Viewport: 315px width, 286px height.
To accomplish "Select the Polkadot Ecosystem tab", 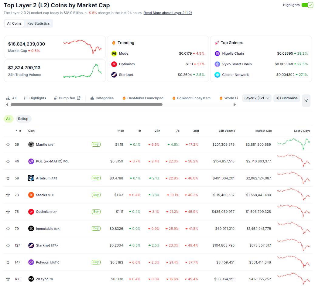I will pyautogui.click(x=192, y=98).
